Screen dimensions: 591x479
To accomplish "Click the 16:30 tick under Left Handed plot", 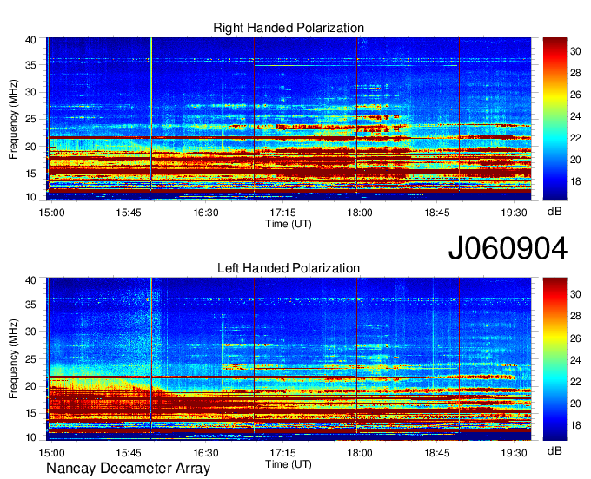I will 206,453.
